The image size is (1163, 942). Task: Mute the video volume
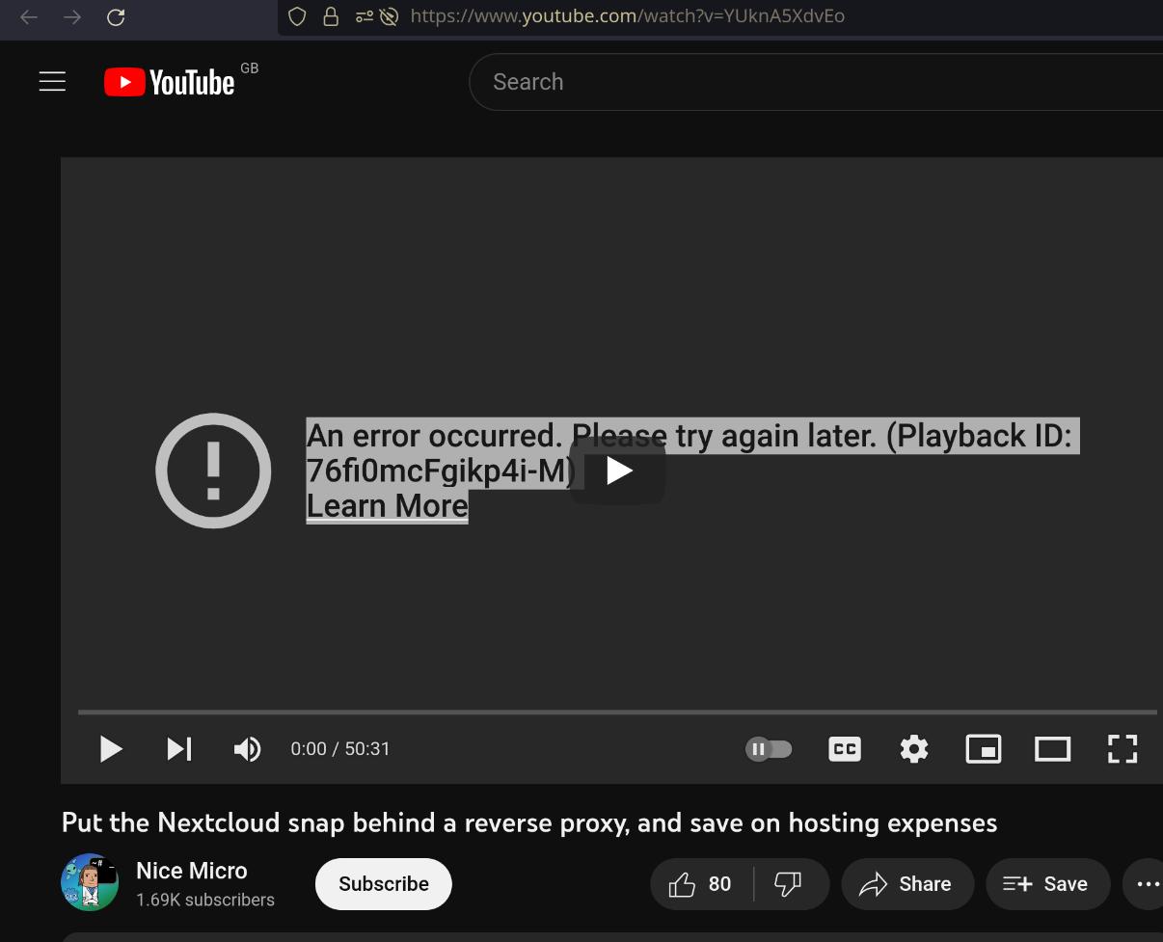247,749
